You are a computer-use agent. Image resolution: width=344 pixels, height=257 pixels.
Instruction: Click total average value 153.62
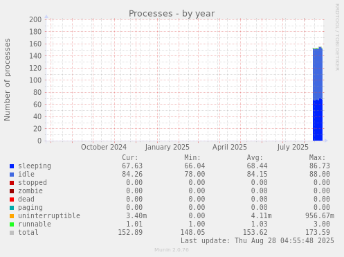point(255,232)
